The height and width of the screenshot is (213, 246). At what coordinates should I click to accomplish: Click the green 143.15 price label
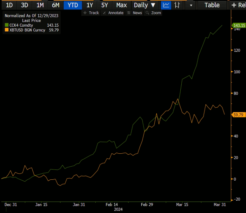(239, 25)
